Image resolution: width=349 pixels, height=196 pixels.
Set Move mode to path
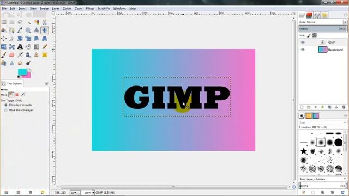23,95
